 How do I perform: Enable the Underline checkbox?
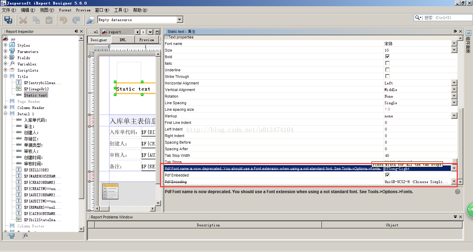coord(387,70)
